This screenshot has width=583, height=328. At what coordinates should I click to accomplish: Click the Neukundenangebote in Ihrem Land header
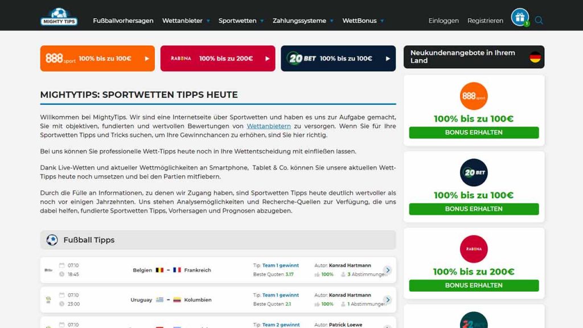[474, 57]
